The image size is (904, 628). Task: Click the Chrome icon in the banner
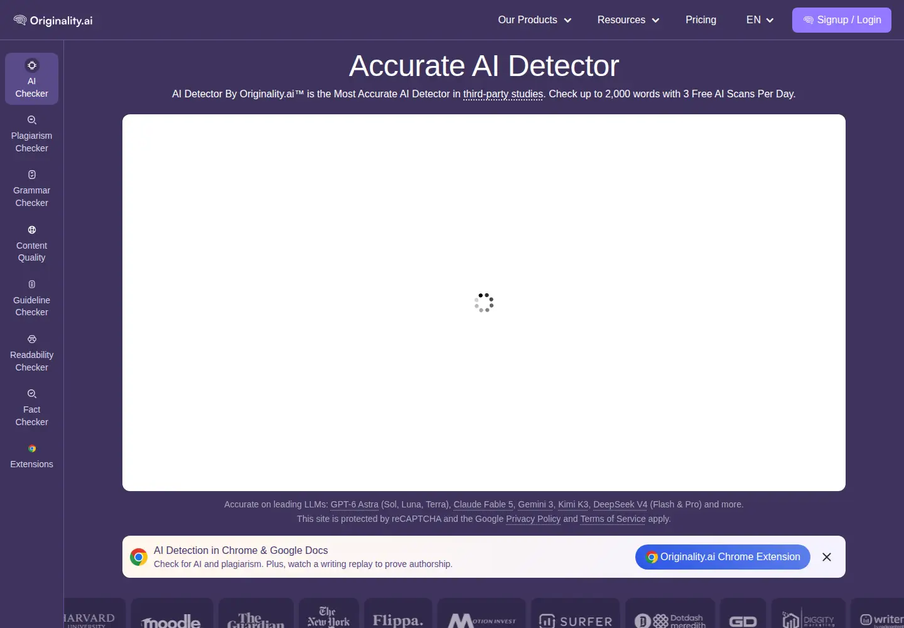point(139,557)
